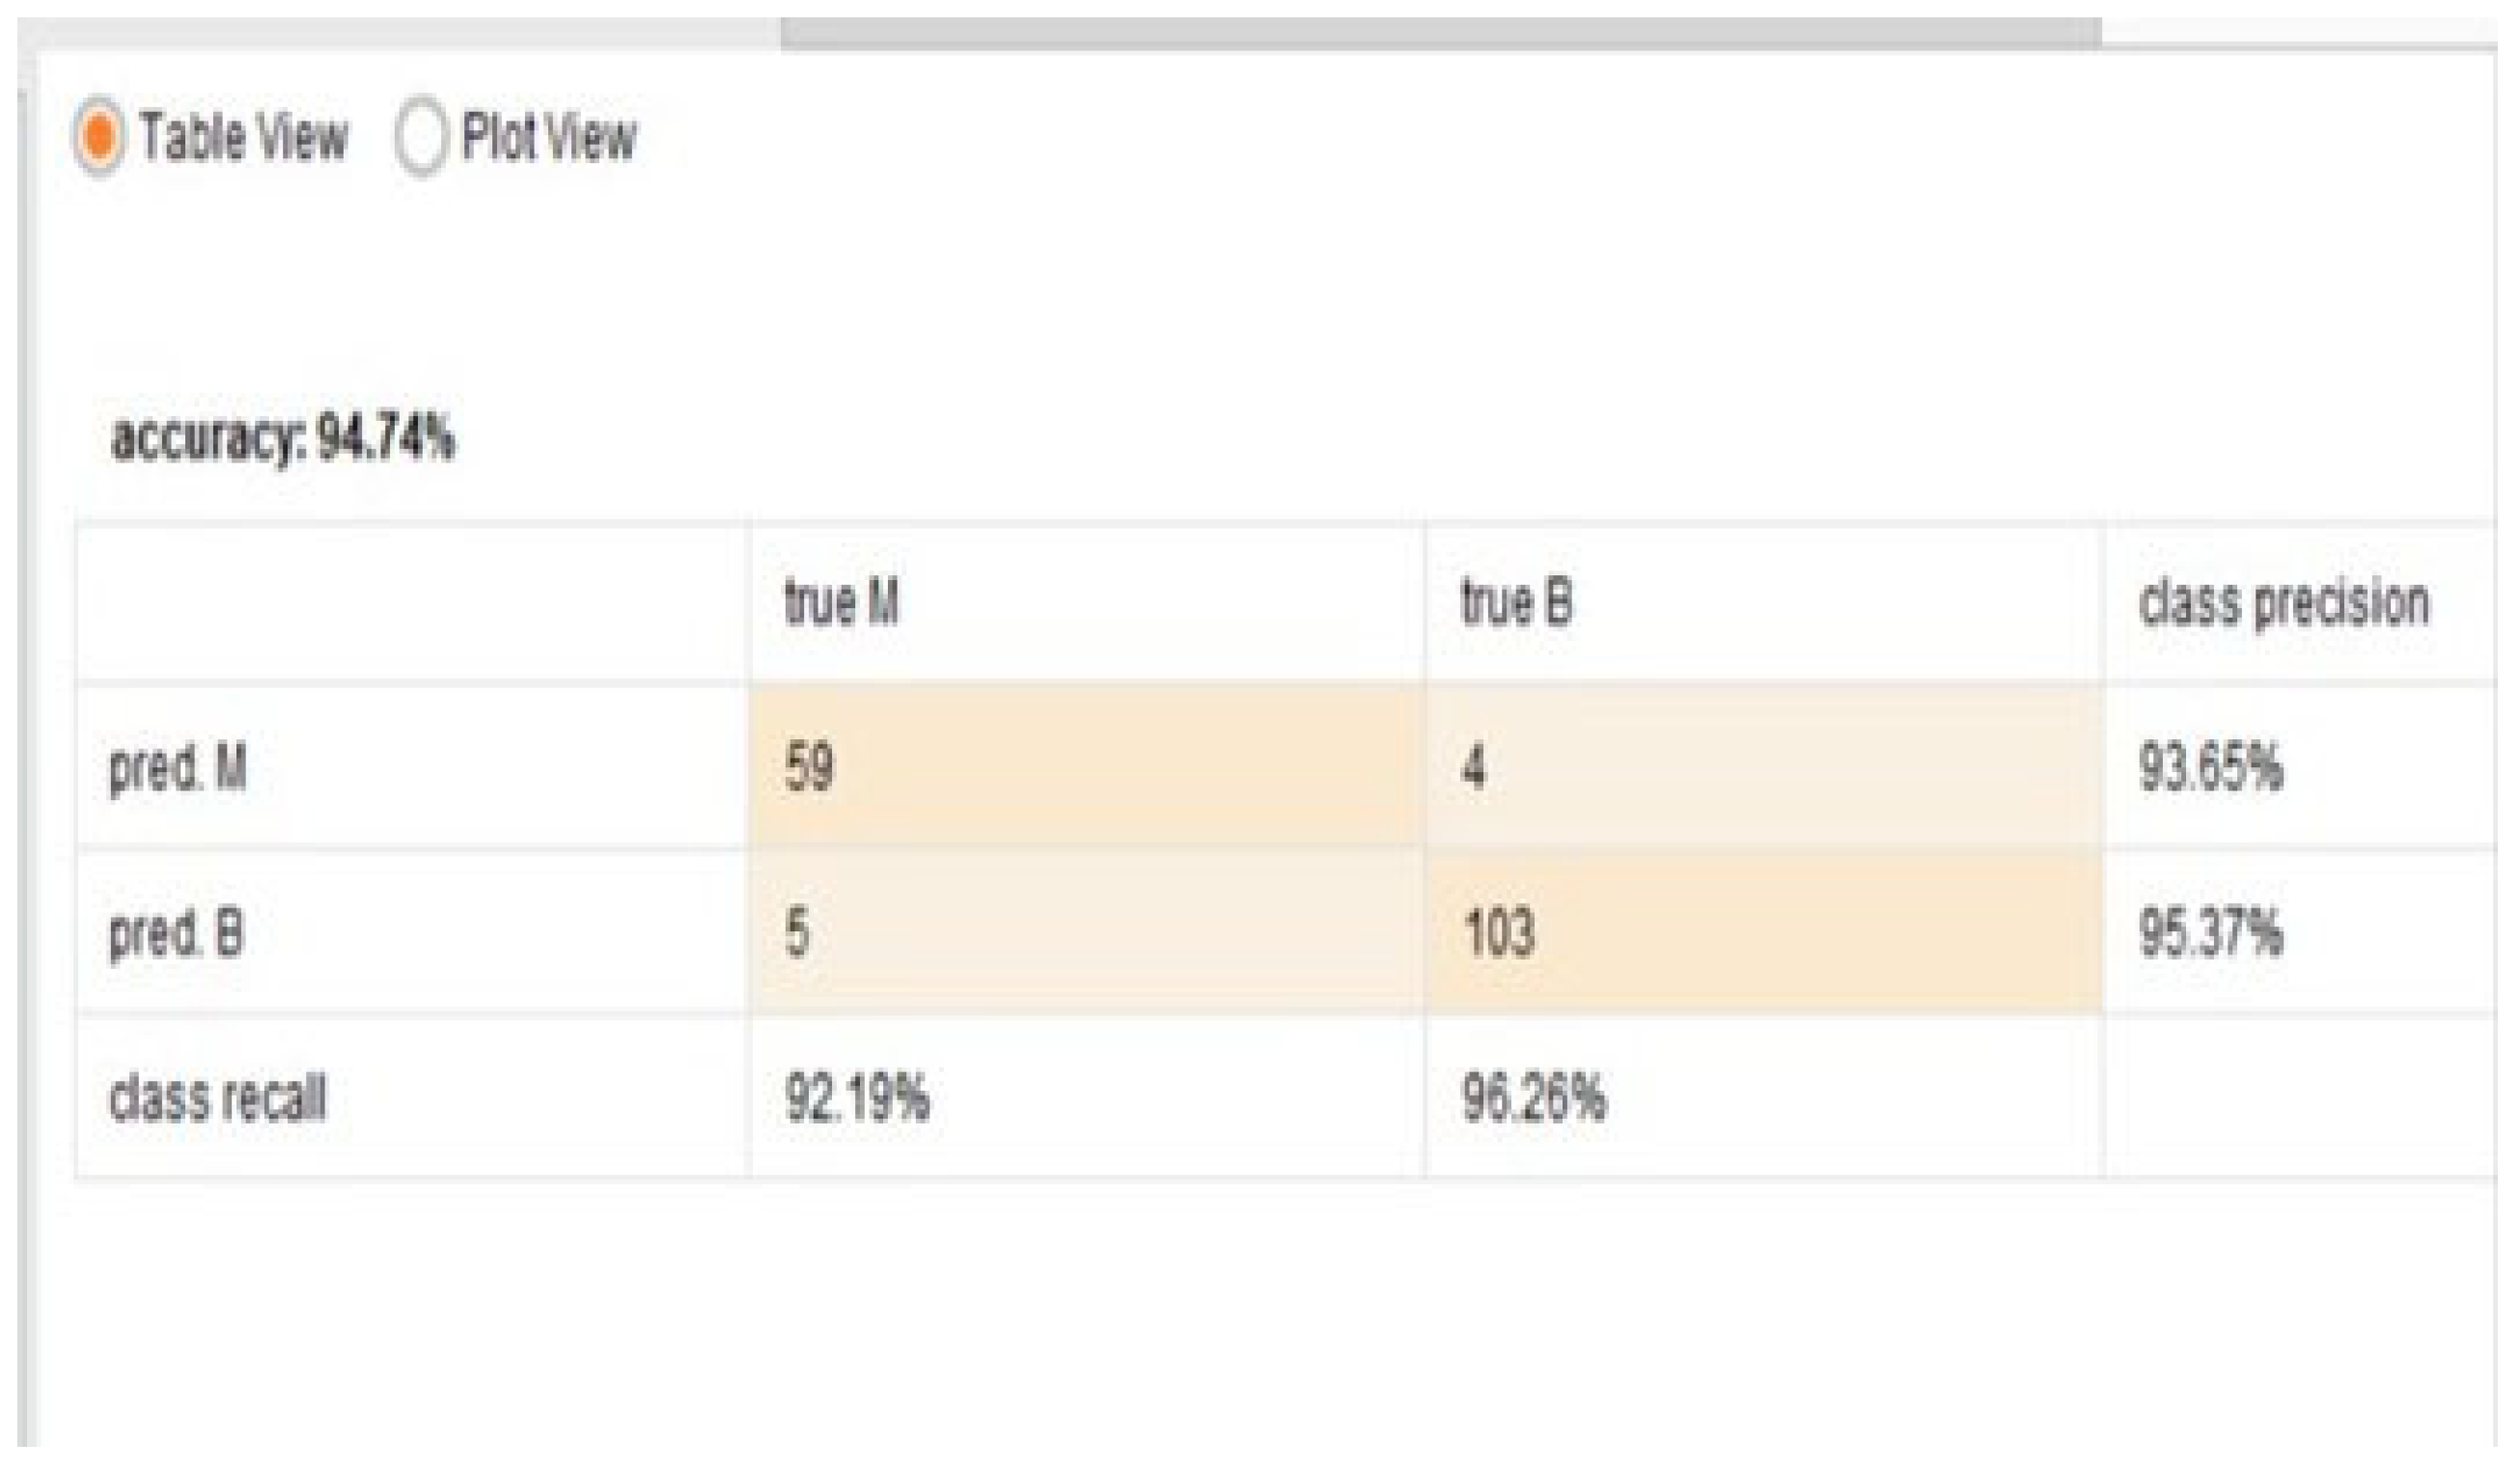Click the horizontal scrollbar thumb at top
The image size is (2520, 1470).
[x=1440, y=33]
